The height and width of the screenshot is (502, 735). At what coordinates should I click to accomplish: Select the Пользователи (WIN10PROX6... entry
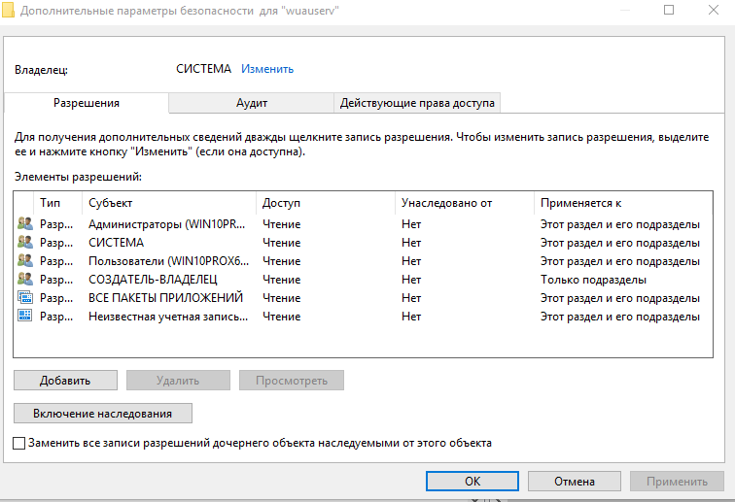[364, 260]
